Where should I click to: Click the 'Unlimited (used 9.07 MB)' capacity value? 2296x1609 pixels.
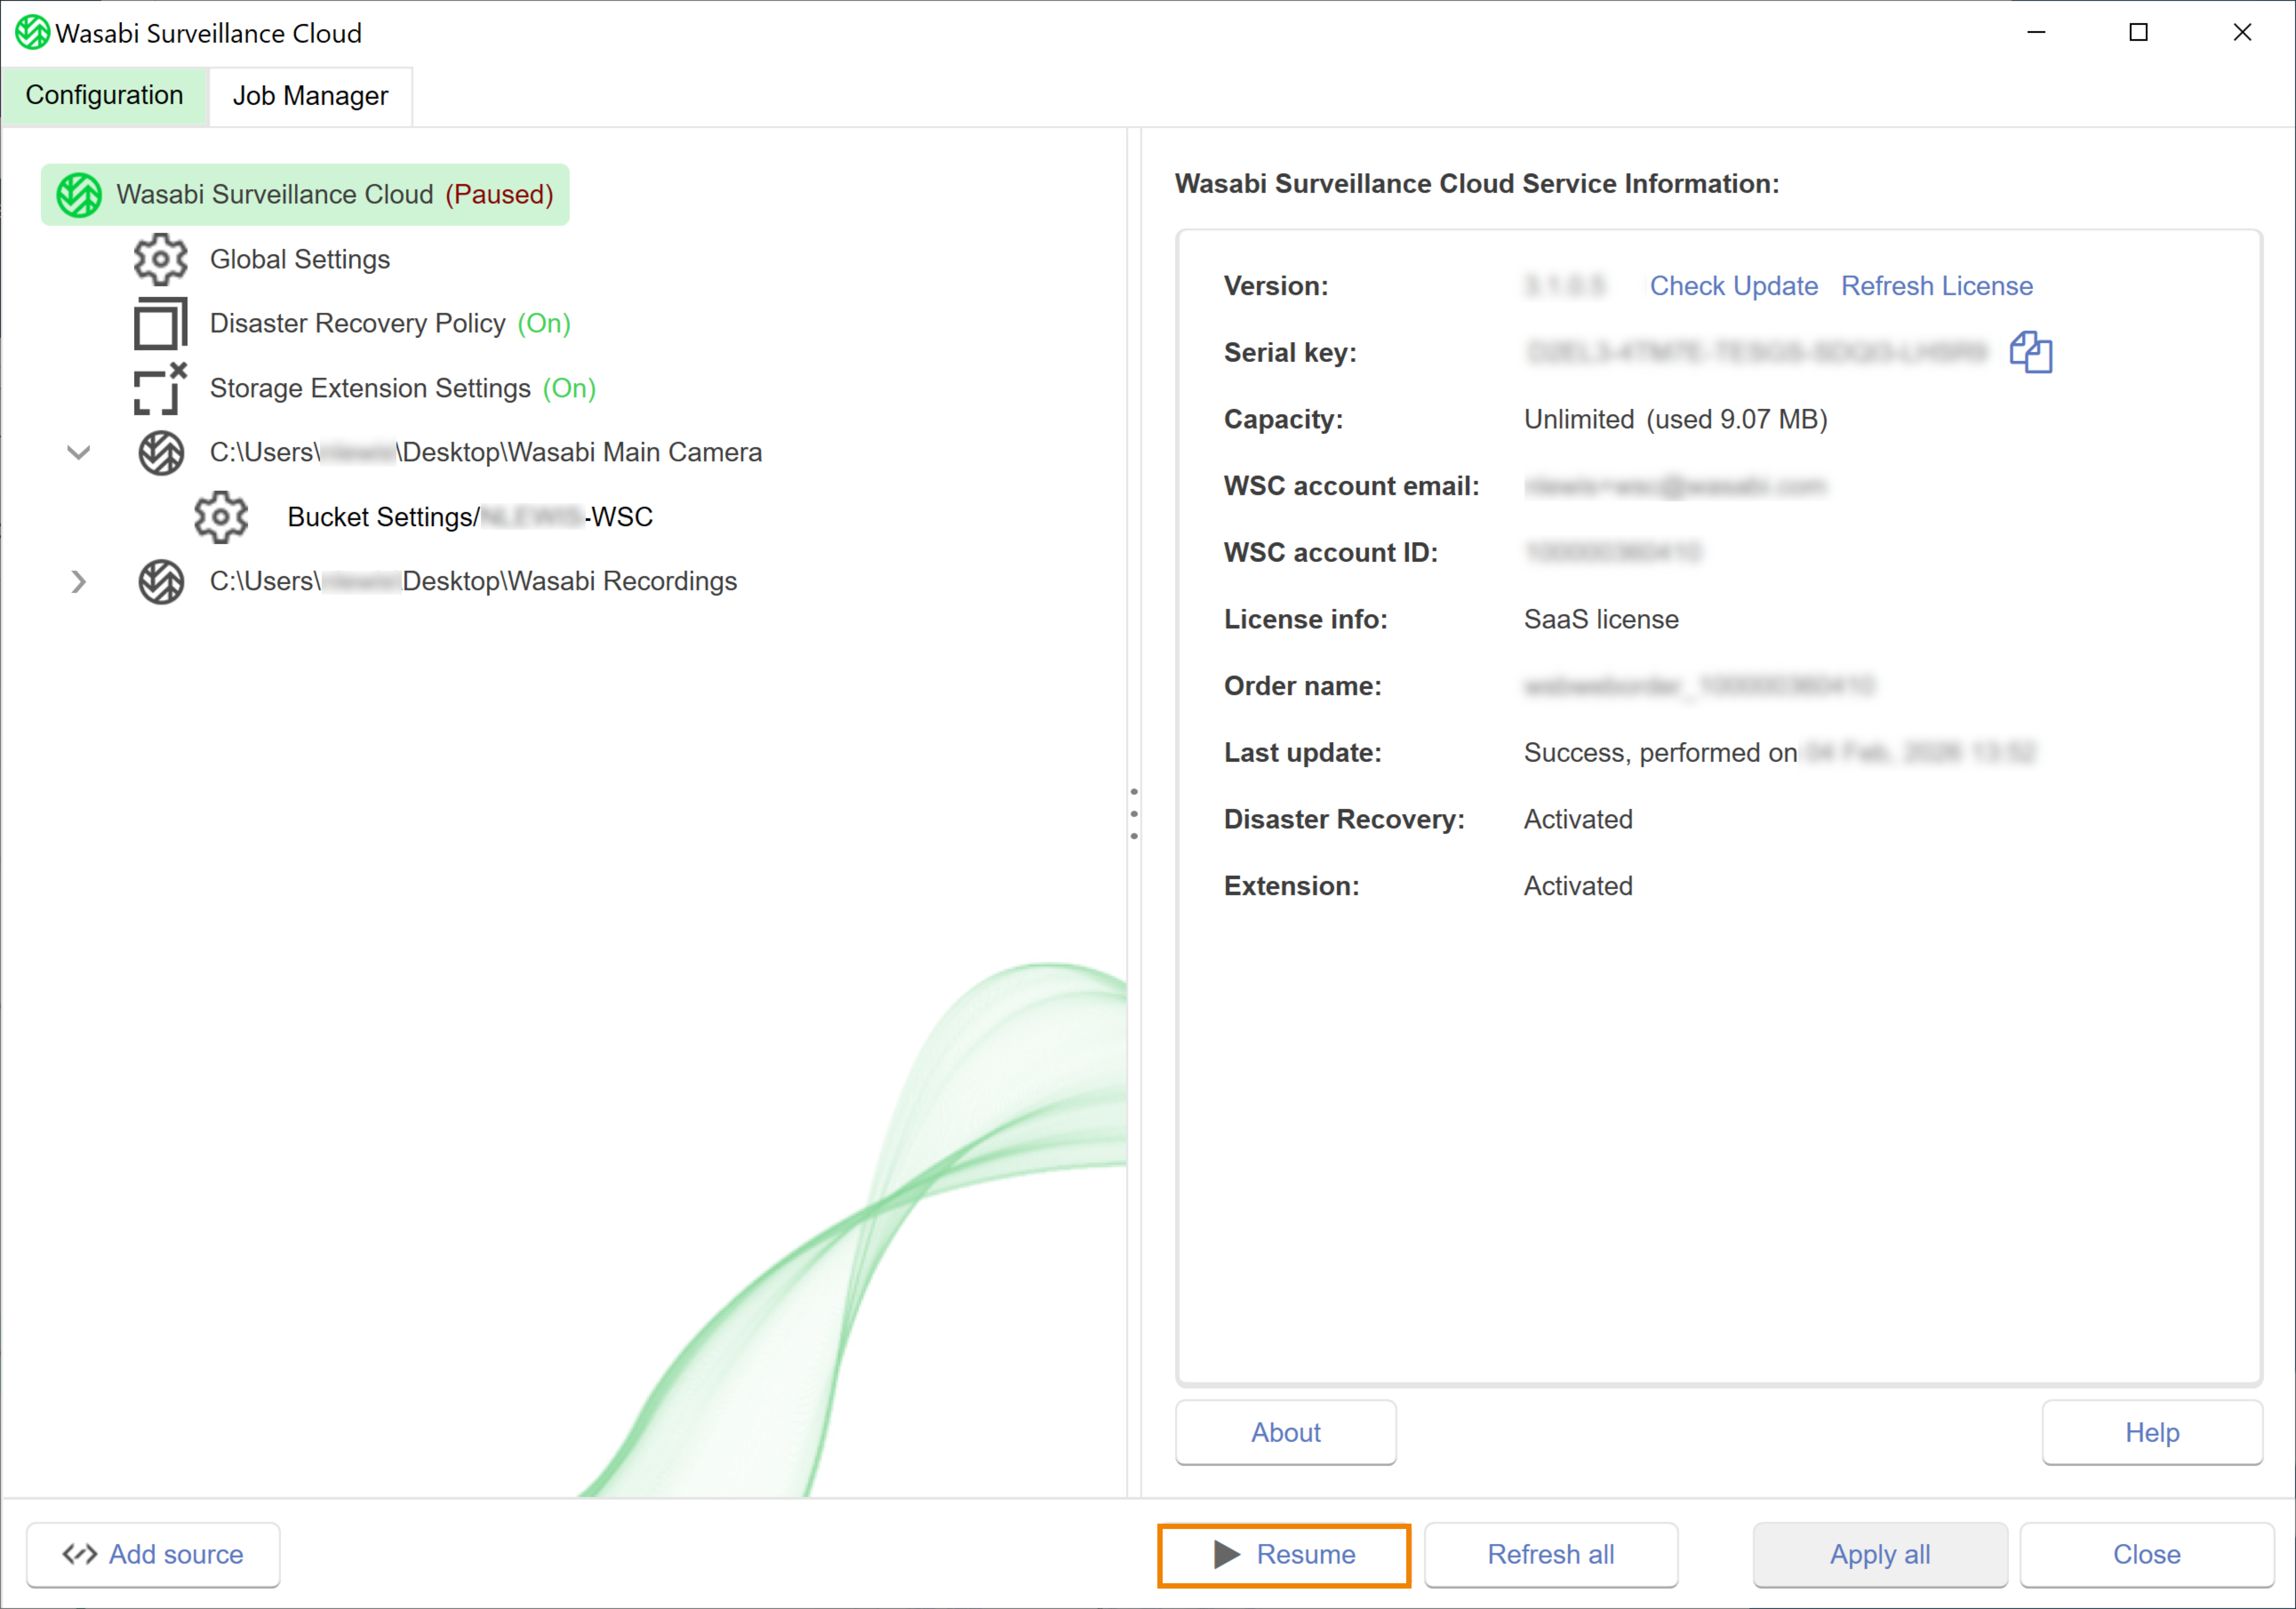click(1676, 420)
